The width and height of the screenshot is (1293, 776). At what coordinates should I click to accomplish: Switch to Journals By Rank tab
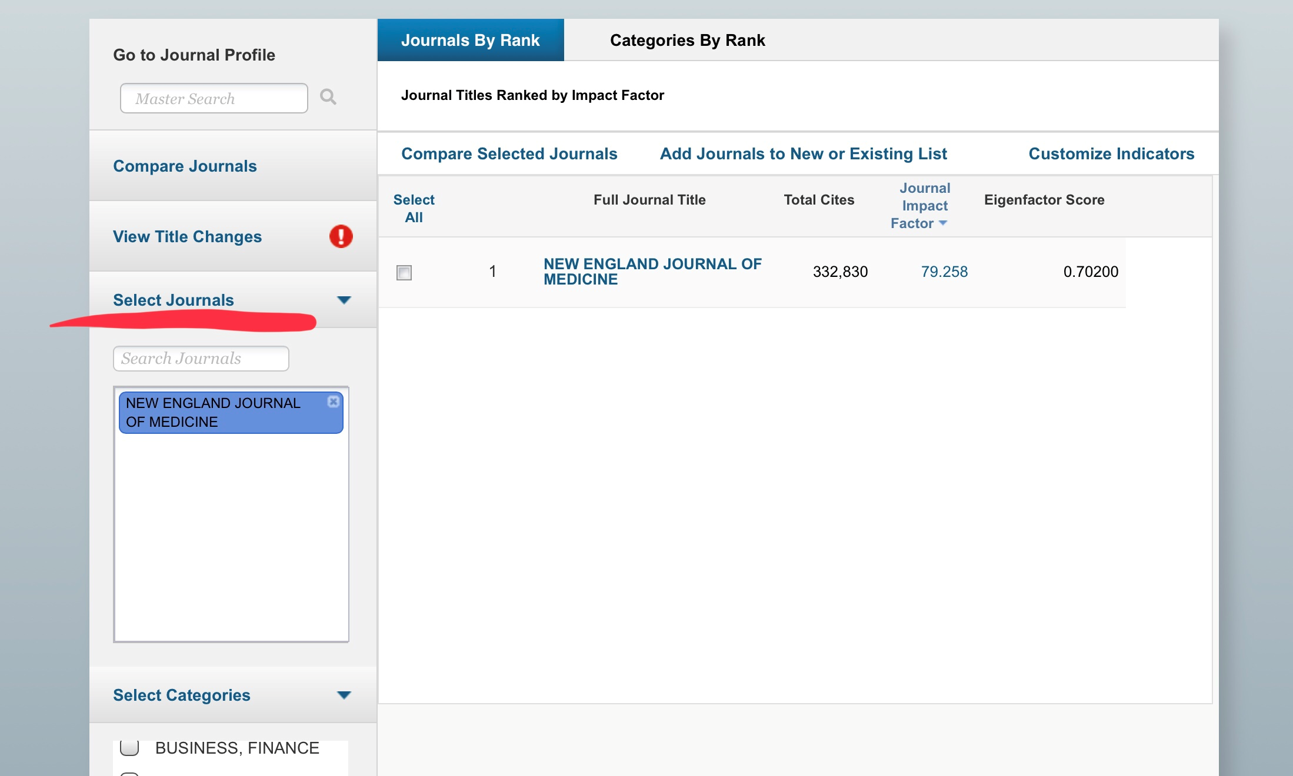[471, 40]
